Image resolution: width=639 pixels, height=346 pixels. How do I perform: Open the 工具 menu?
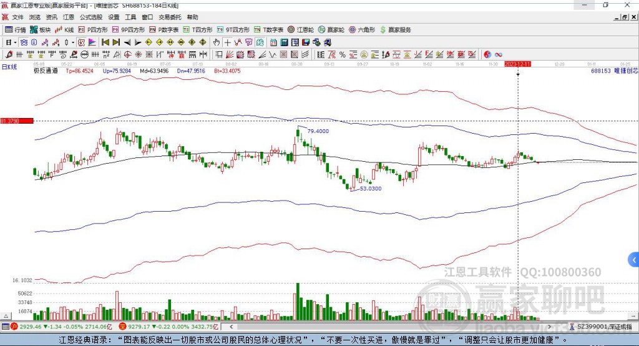(130, 17)
